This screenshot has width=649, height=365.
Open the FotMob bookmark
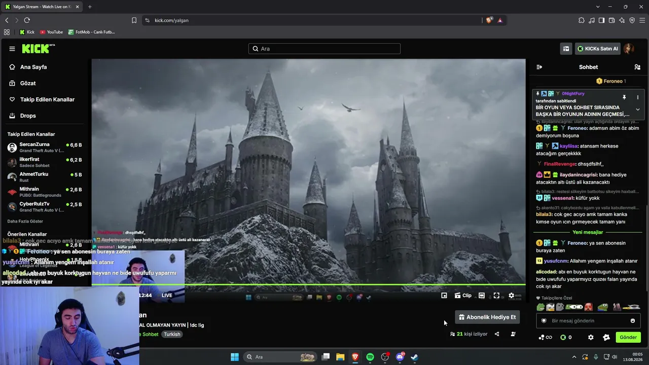click(92, 32)
